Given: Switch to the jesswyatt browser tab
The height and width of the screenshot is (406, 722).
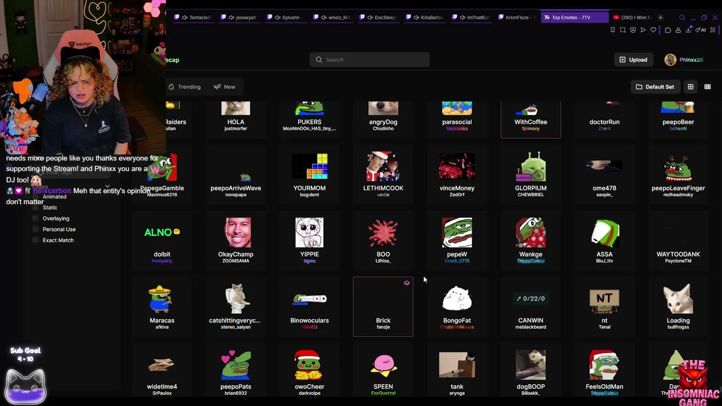Looking at the screenshot, I should [239, 17].
